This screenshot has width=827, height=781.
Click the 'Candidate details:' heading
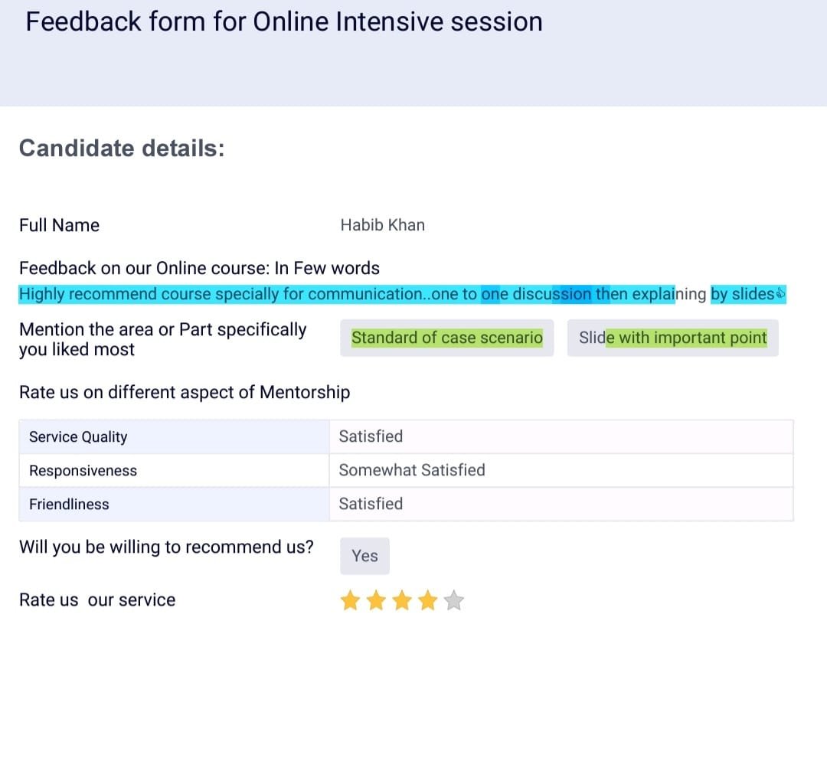[x=122, y=148]
